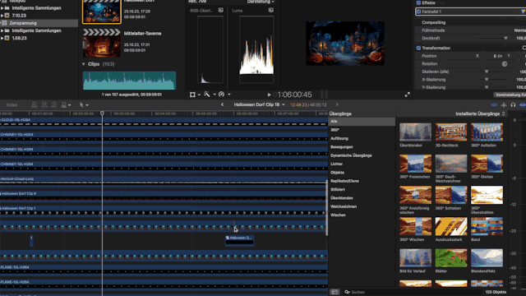Open the enhancement magic wand menu
This screenshot has width=526, height=296.
(210, 95)
